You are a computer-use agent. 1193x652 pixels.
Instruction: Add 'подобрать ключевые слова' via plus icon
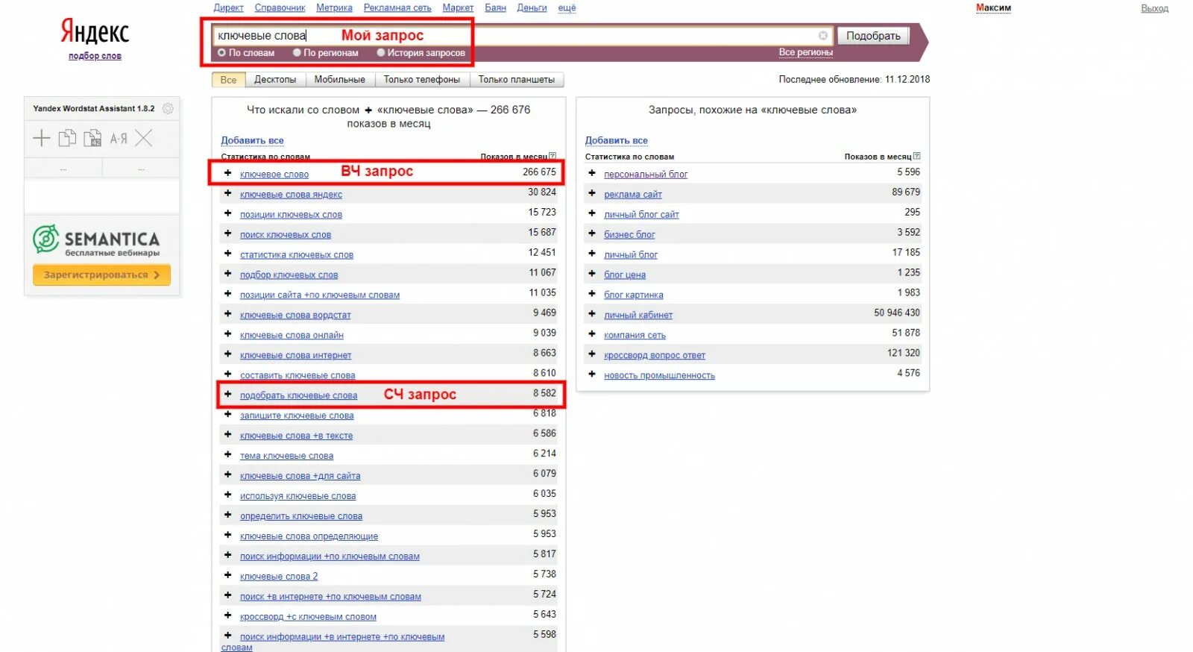(228, 395)
